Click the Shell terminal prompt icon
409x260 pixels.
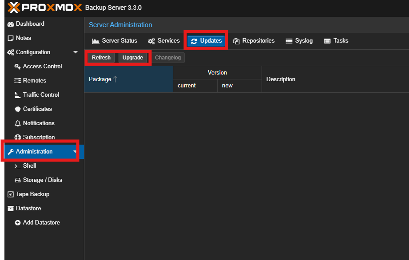click(x=17, y=166)
